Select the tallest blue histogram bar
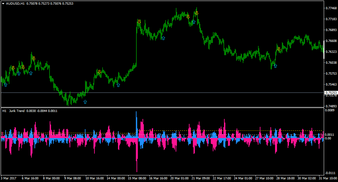 [x=136, y=125]
